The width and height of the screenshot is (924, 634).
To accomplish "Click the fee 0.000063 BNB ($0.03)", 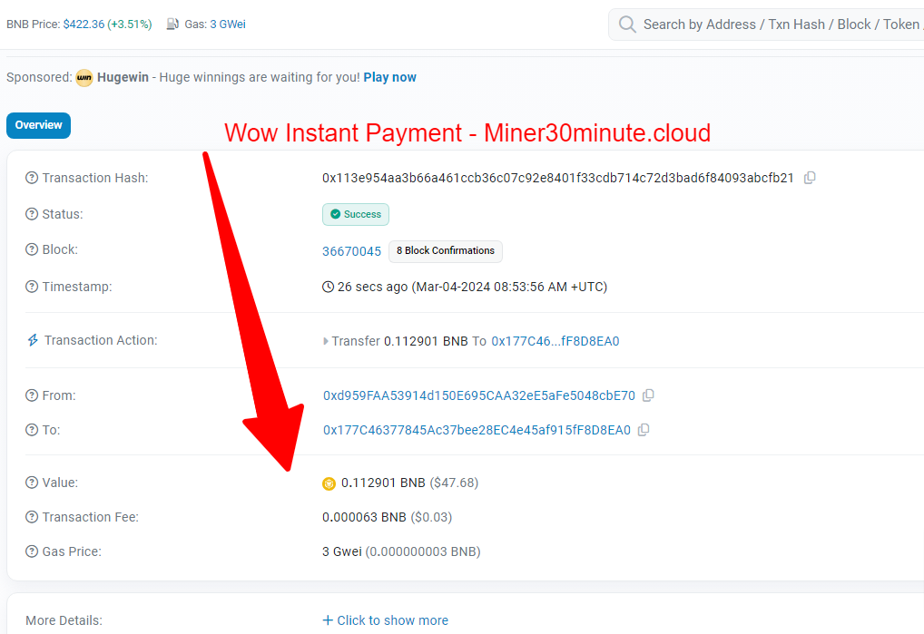I will 388,517.
